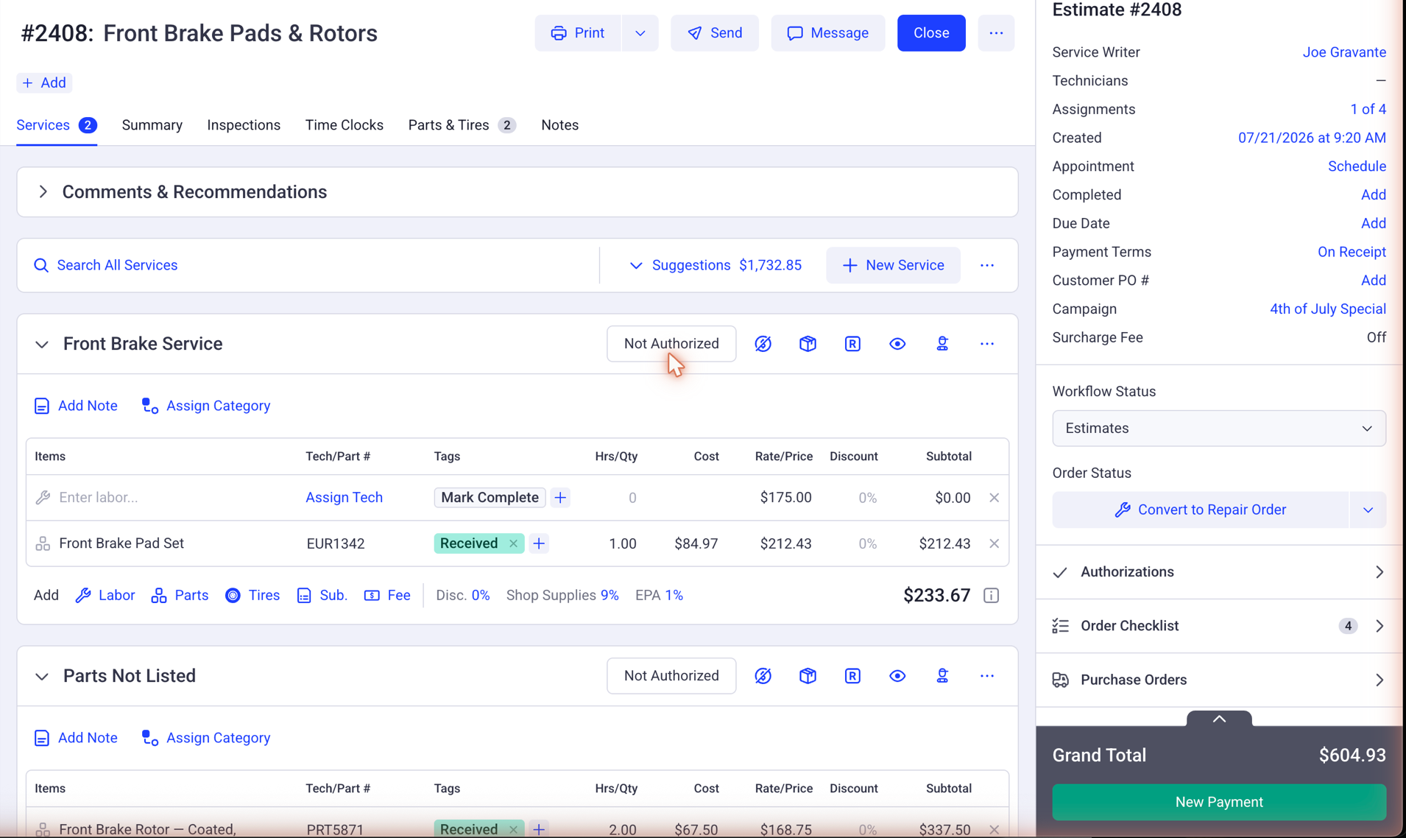Expand the Grand Total drawer handle
This screenshot has width=1406, height=838.
(1219, 719)
